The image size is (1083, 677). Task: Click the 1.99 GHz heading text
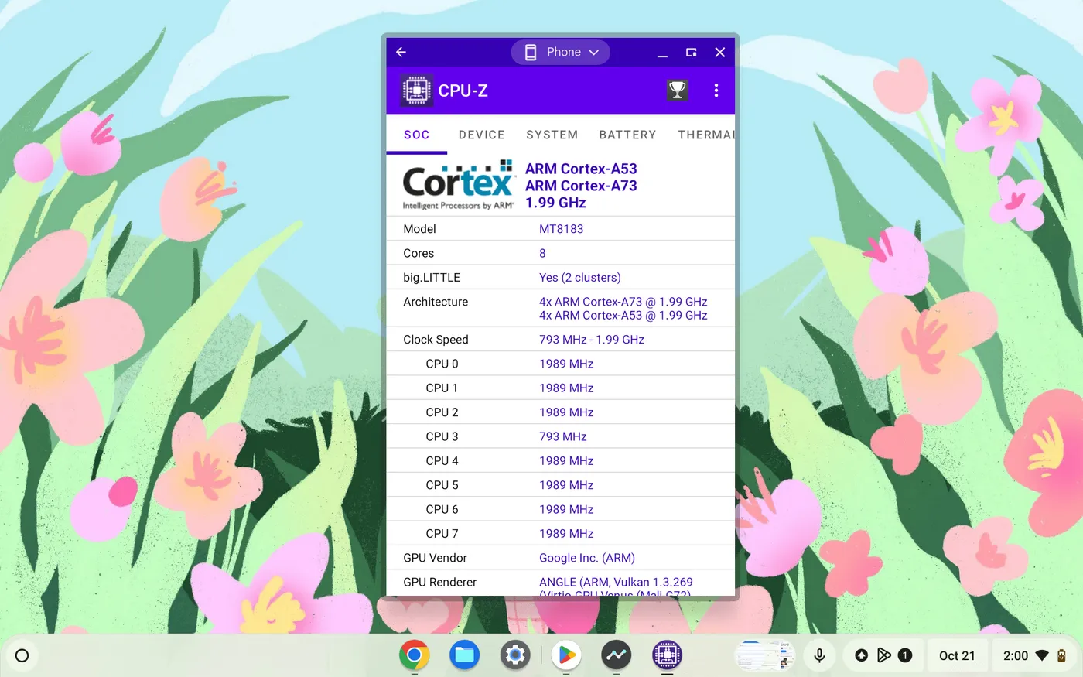(x=555, y=203)
